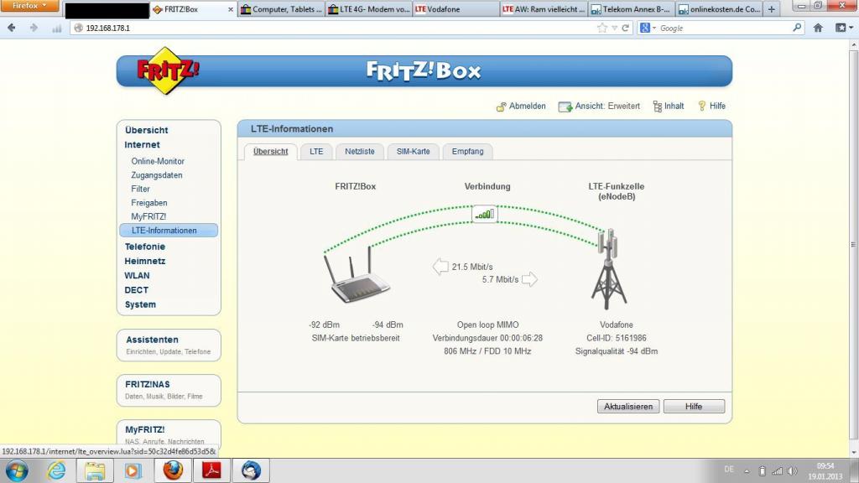Click the Firefox taskbar icon
The height and width of the screenshot is (483, 859).
click(173, 470)
